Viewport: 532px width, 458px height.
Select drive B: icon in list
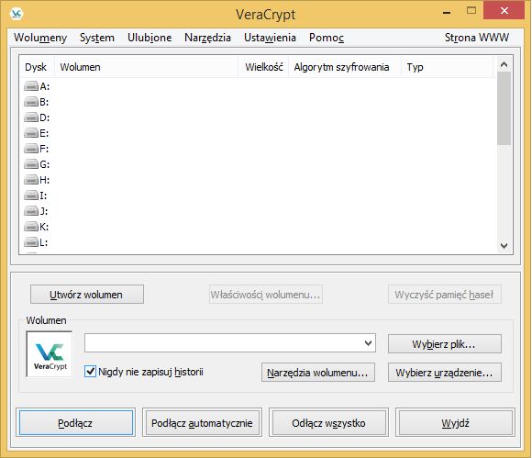tap(31, 102)
